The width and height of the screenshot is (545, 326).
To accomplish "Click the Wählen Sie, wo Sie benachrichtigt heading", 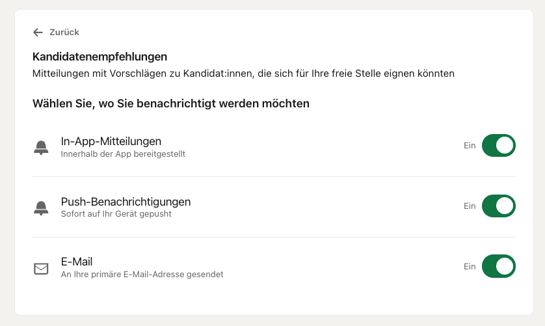I will [x=170, y=103].
